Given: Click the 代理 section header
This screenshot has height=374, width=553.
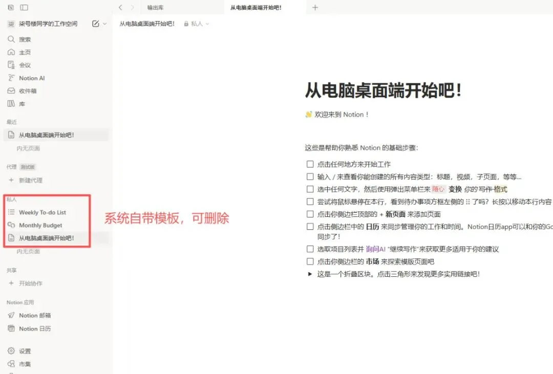Looking at the screenshot, I should tap(12, 167).
